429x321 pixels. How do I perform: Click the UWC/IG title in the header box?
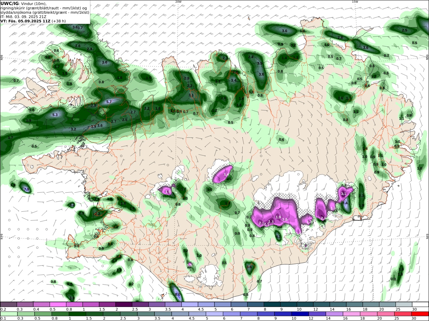click(9, 4)
